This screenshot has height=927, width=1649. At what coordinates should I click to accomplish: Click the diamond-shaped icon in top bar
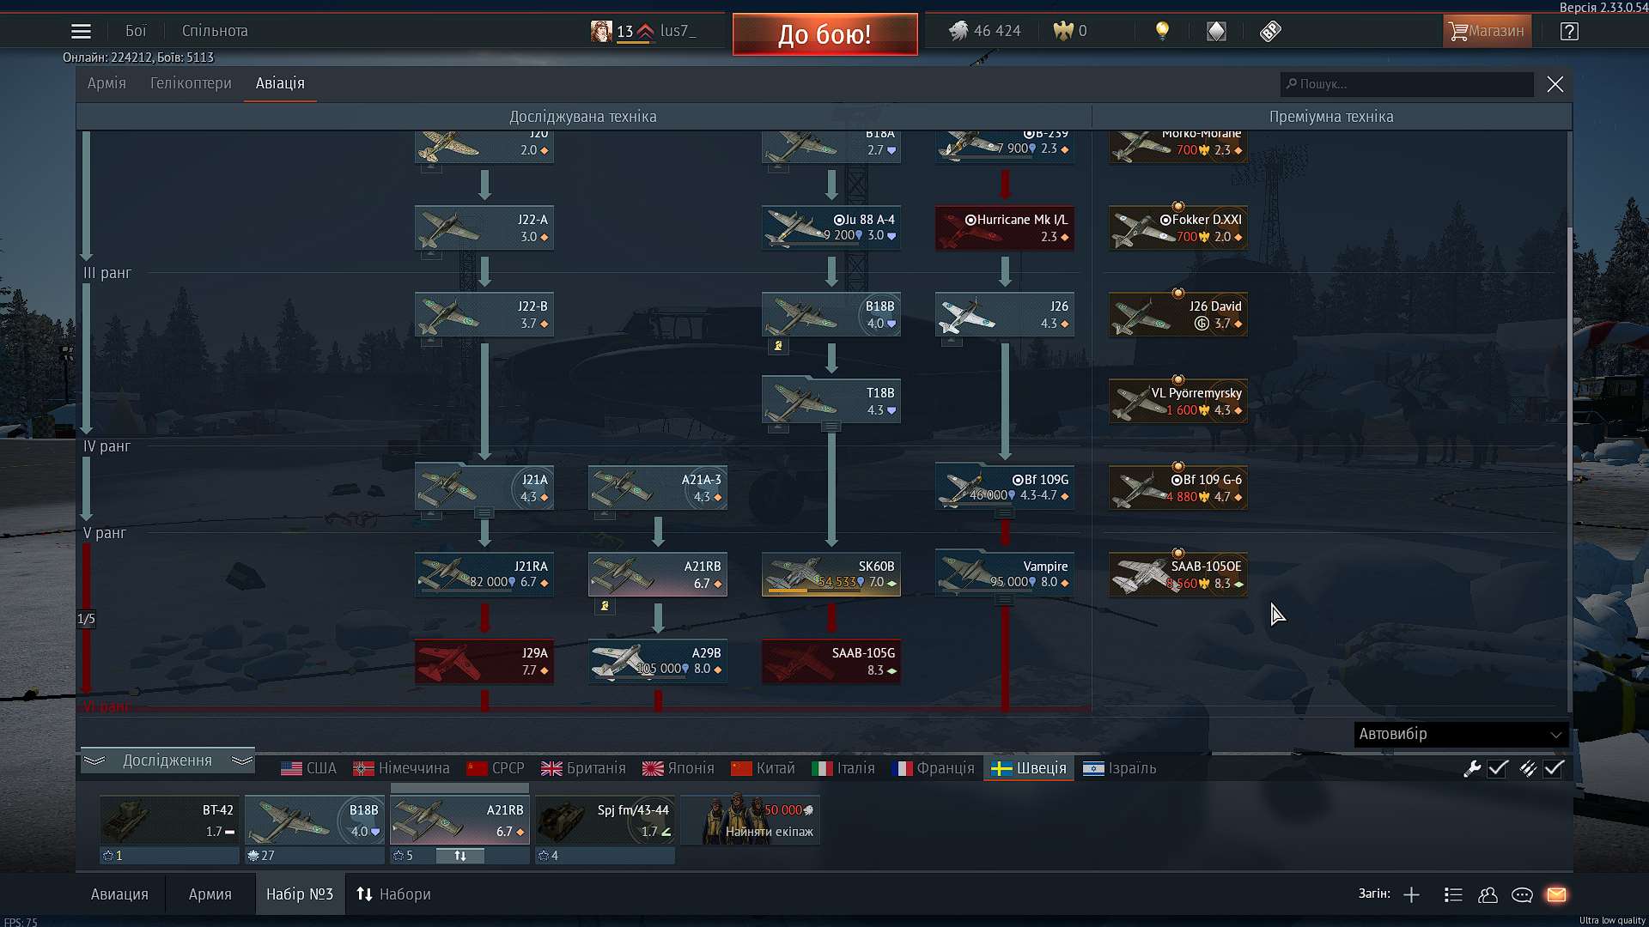(x=1216, y=31)
